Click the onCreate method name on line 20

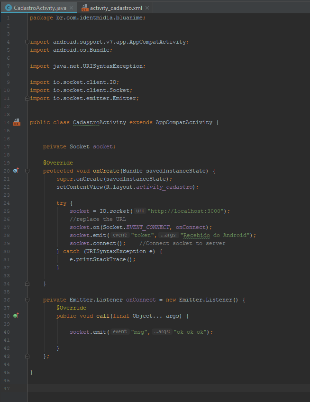(x=106, y=171)
